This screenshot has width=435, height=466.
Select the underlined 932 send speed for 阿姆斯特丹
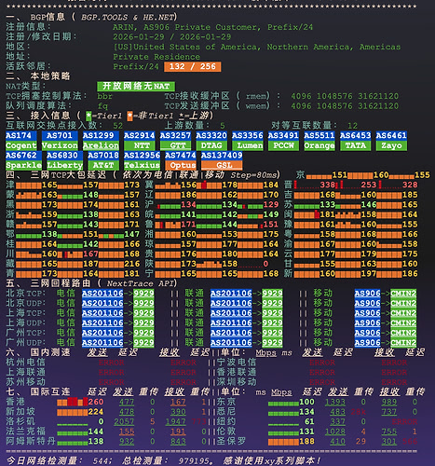127,441
